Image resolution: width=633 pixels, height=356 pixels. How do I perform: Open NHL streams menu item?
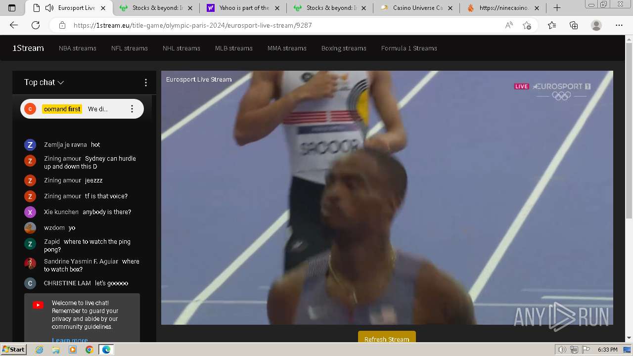coord(181,48)
